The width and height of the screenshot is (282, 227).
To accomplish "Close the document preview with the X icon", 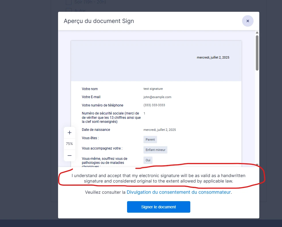I will tap(248, 21).
